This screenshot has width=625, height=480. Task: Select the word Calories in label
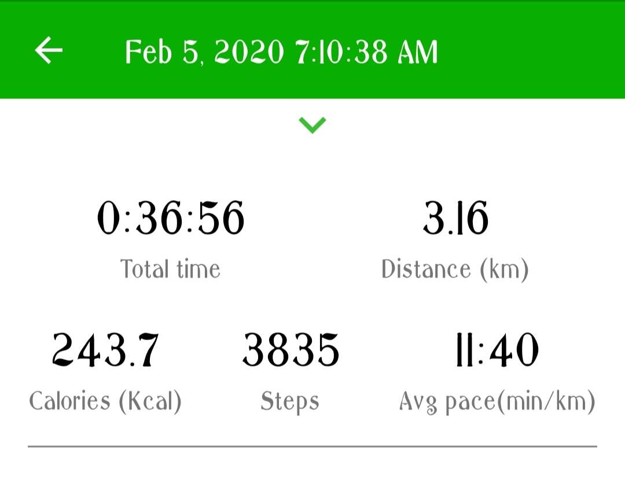click(70, 401)
